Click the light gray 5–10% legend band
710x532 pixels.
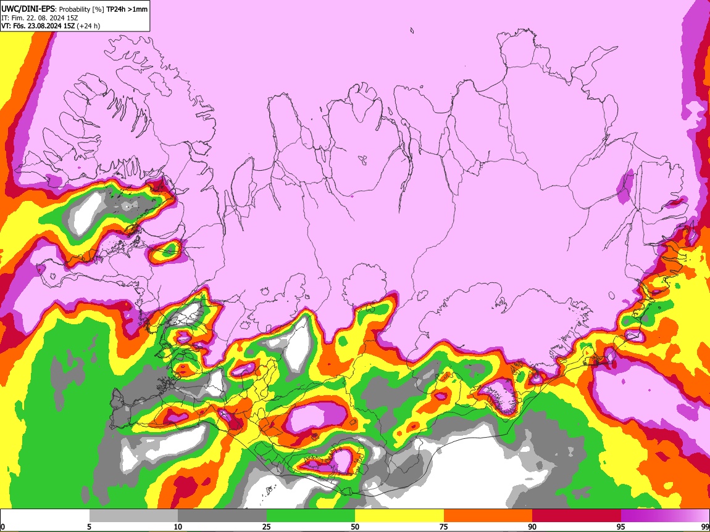133,516
